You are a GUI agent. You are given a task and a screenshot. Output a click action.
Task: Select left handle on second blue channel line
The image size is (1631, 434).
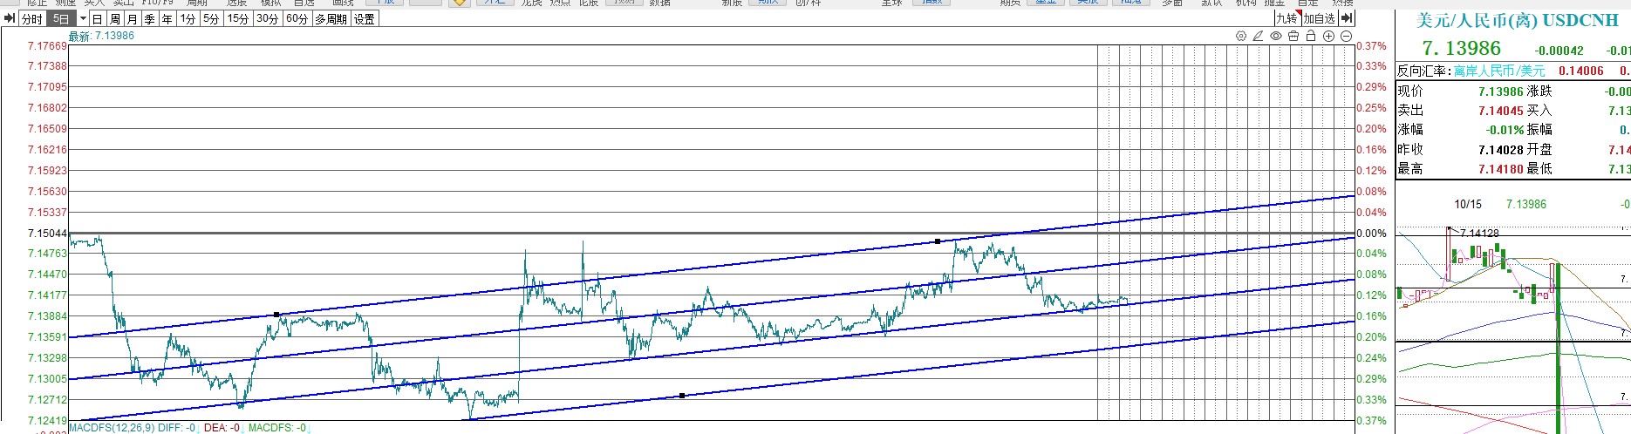tap(276, 314)
